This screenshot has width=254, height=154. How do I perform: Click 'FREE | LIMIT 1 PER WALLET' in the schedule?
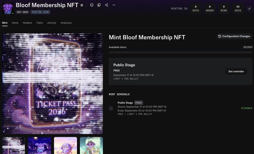[x=135, y=114]
